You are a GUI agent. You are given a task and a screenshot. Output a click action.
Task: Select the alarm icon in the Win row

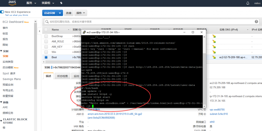point(214,52)
